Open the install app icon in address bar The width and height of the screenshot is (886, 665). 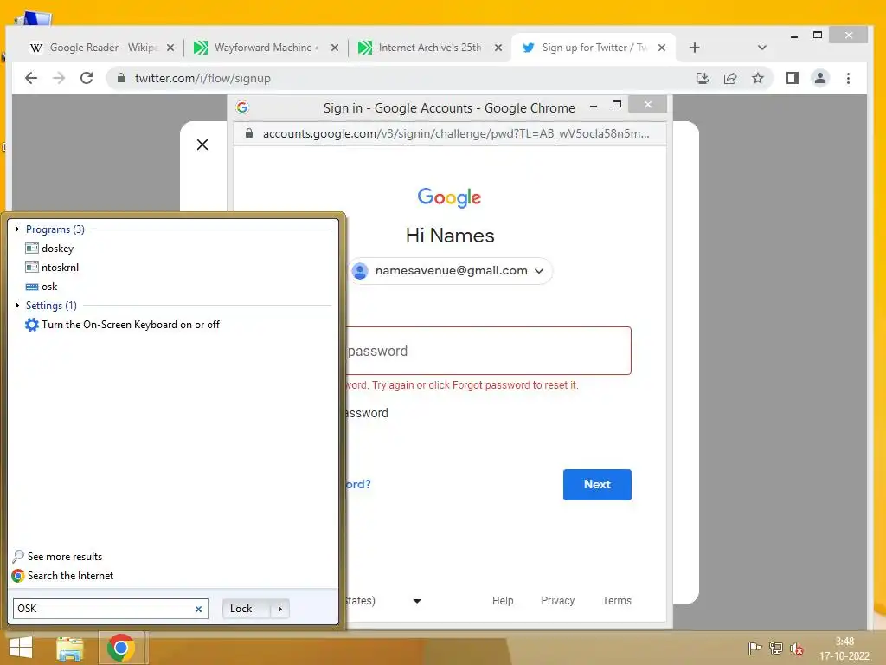click(703, 78)
